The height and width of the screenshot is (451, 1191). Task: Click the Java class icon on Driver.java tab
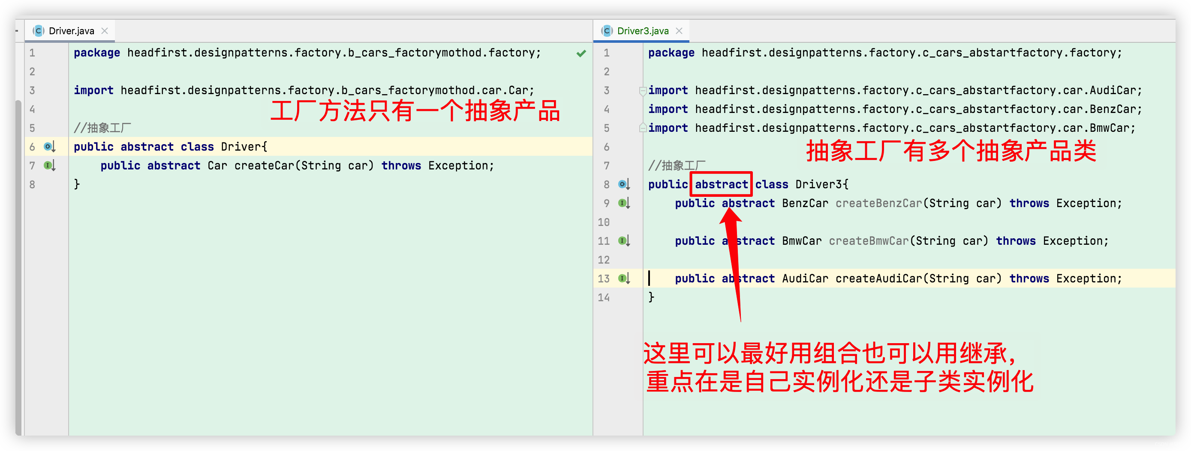(39, 31)
